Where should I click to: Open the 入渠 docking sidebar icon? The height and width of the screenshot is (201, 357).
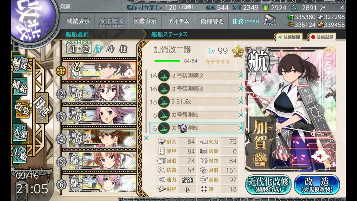pyautogui.click(x=20, y=132)
